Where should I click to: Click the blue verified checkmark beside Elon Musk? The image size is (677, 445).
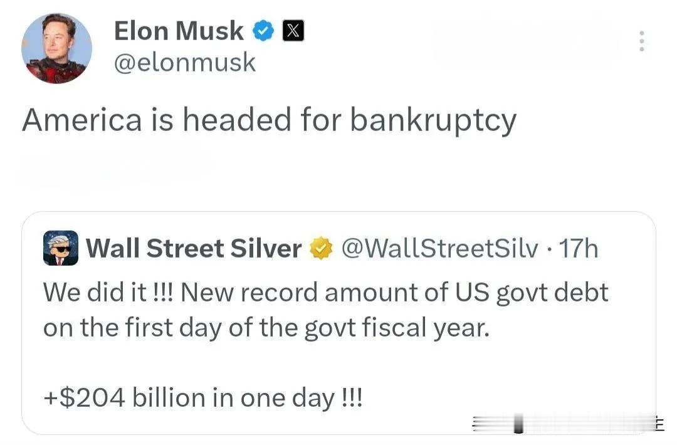tap(264, 29)
